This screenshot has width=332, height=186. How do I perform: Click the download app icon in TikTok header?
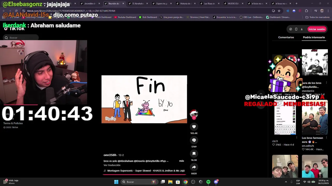click(x=302, y=29)
